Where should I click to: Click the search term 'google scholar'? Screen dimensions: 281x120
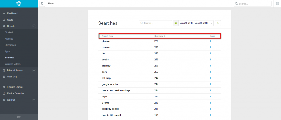tap(110, 84)
